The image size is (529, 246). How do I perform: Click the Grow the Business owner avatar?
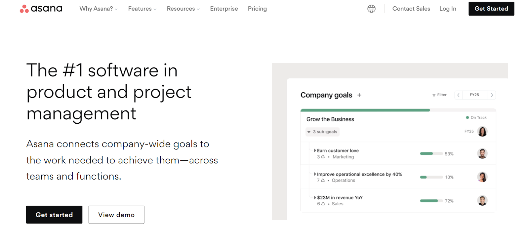482,132
